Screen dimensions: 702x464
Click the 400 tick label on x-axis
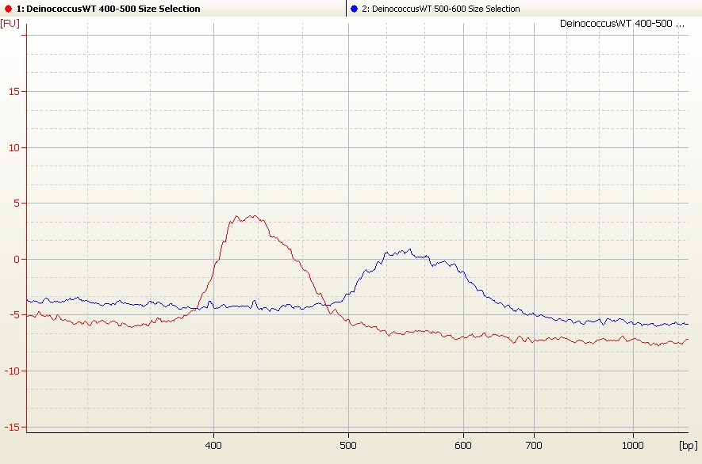(x=213, y=445)
